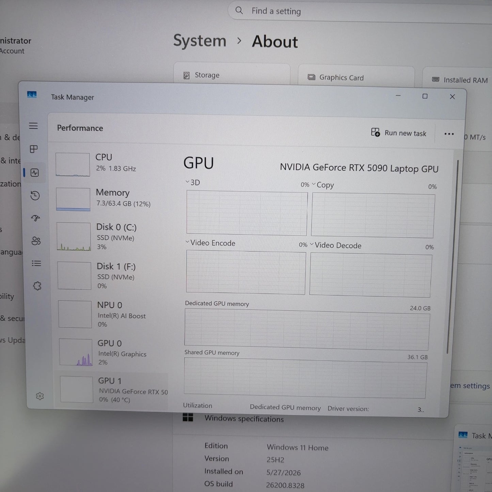The width and height of the screenshot is (492, 492).
Task: Select the CPU performance entry
Action: [111, 164]
